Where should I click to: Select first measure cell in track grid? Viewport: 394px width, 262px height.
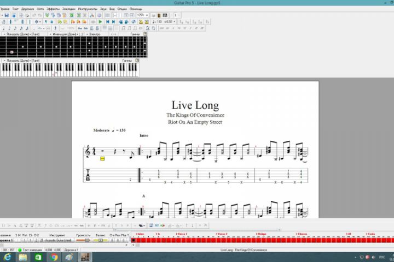[134, 240]
